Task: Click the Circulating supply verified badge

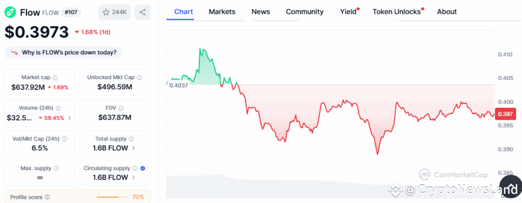Action: click(x=143, y=168)
